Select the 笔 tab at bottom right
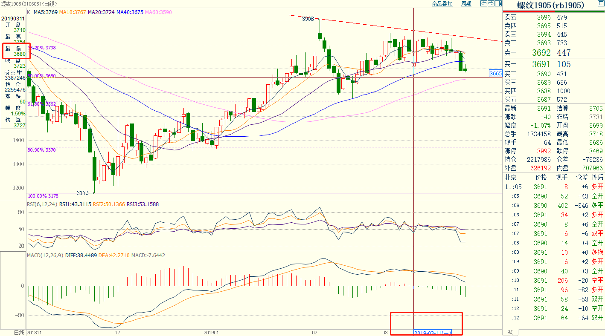The image size is (605, 336). pyautogui.click(x=509, y=332)
